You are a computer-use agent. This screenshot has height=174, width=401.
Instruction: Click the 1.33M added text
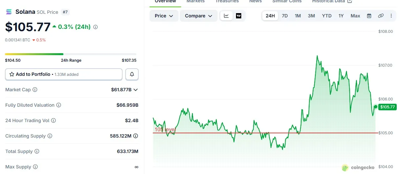coord(66,75)
